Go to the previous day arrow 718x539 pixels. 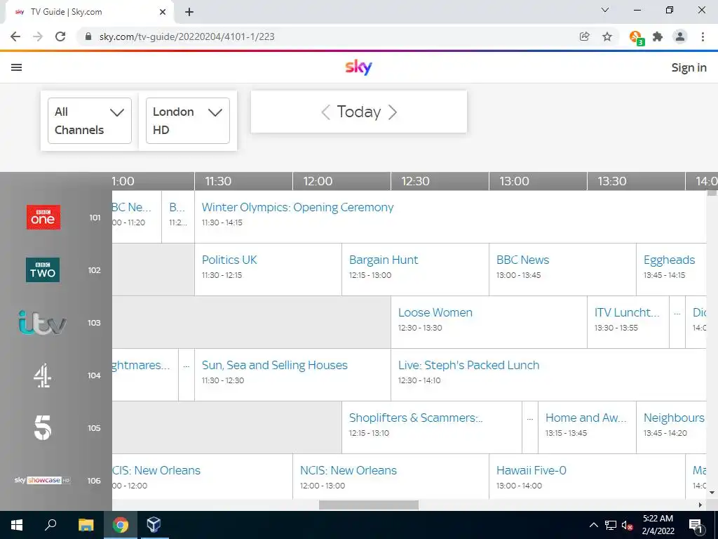click(x=325, y=112)
